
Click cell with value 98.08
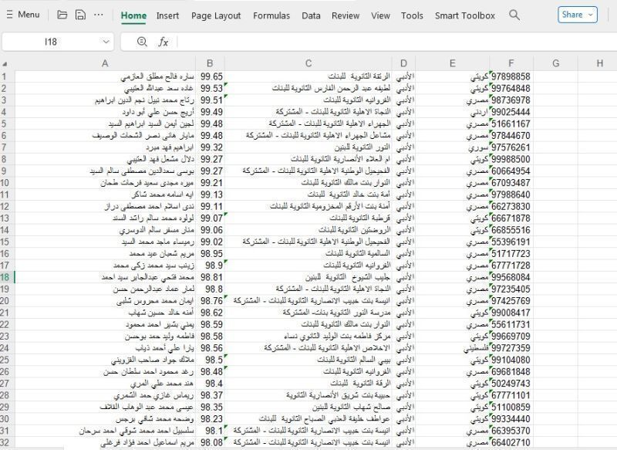(x=210, y=442)
